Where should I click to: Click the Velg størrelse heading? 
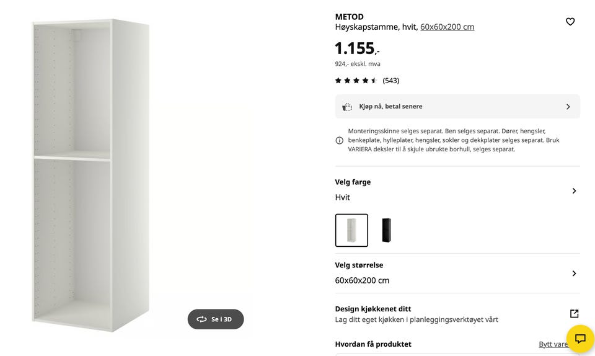pos(359,265)
